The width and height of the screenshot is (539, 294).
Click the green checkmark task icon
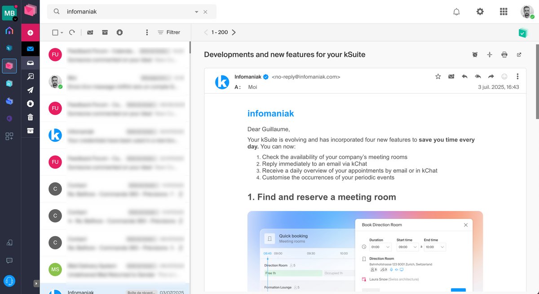tap(522, 32)
